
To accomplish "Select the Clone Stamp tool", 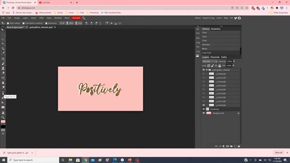I will 3,68.
